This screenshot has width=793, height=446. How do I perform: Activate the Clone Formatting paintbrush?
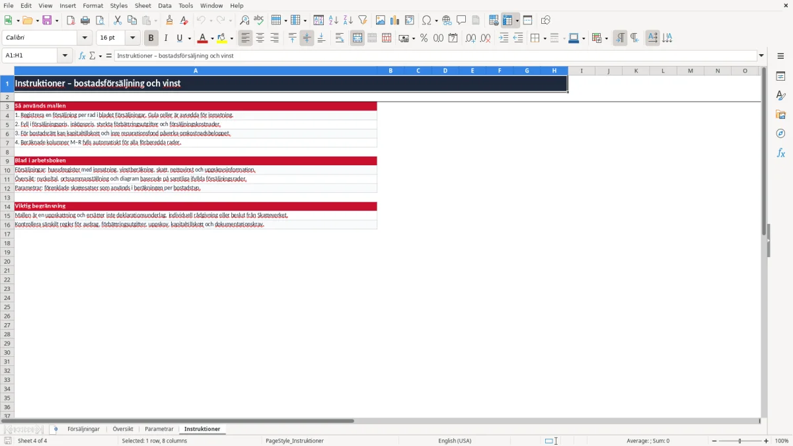[x=170, y=20]
